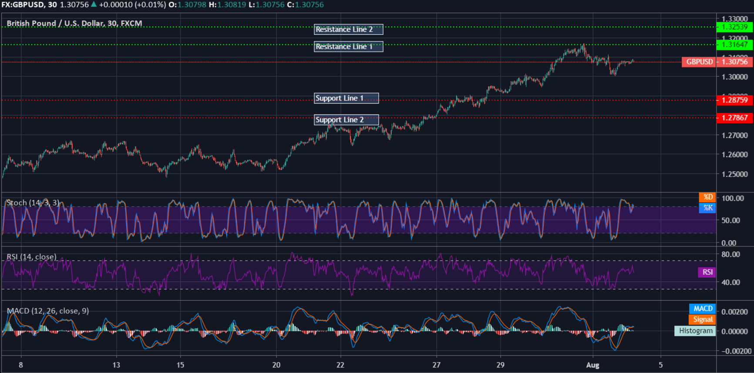This screenshot has width=754, height=373.
Task: Click the Histogram legend tag
Action: point(695,331)
